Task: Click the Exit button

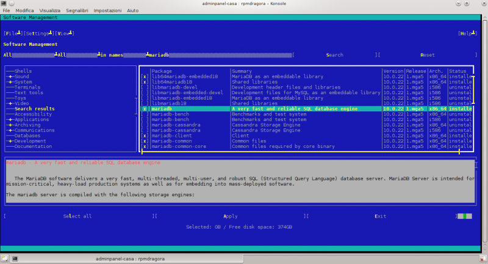Action: tap(380, 216)
